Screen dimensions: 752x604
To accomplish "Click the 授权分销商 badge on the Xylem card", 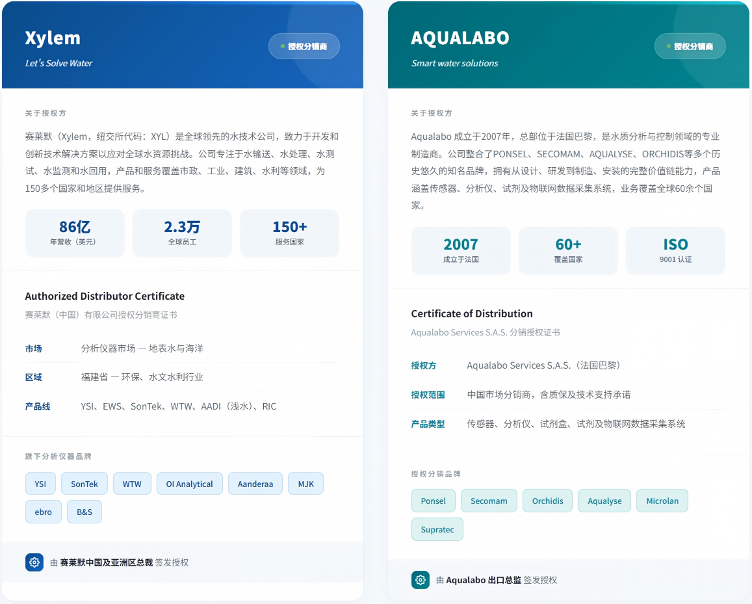I will tap(304, 46).
